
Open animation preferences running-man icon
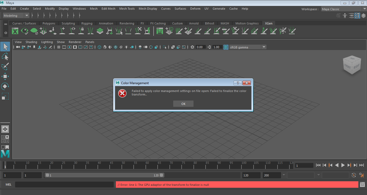[362, 175]
